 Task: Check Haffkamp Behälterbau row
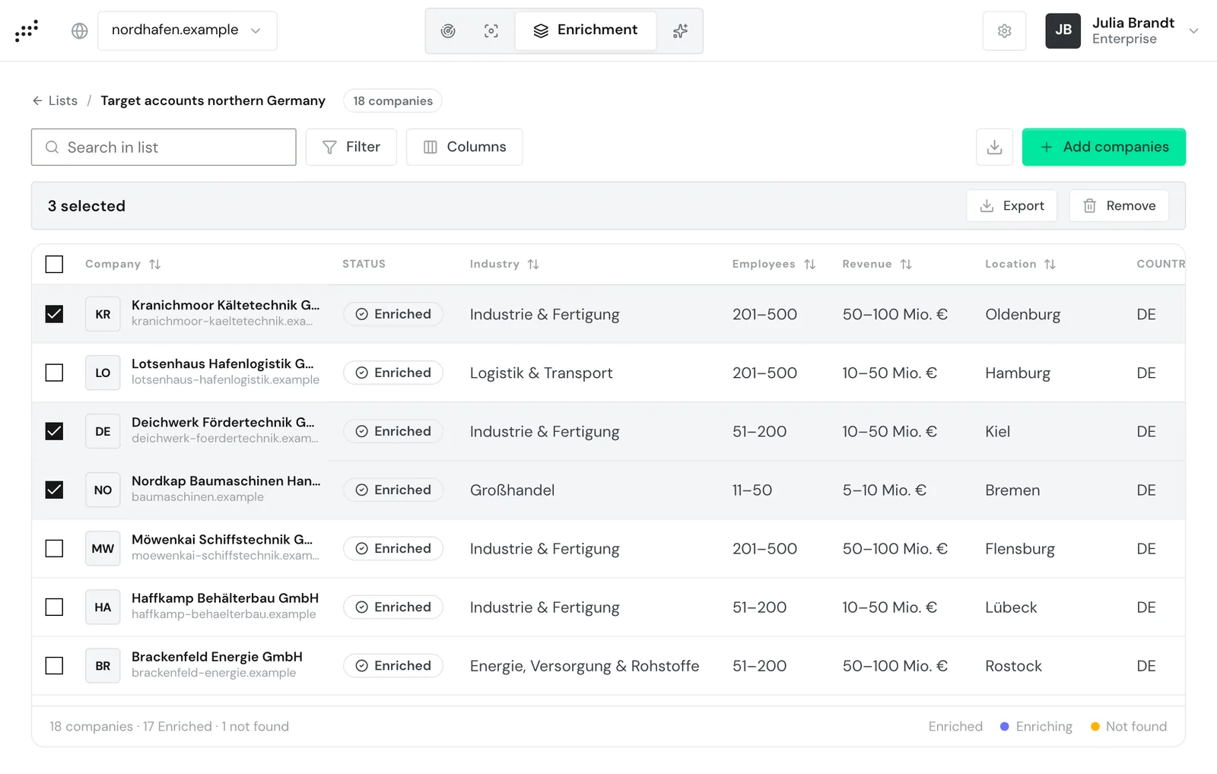[x=54, y=607]
